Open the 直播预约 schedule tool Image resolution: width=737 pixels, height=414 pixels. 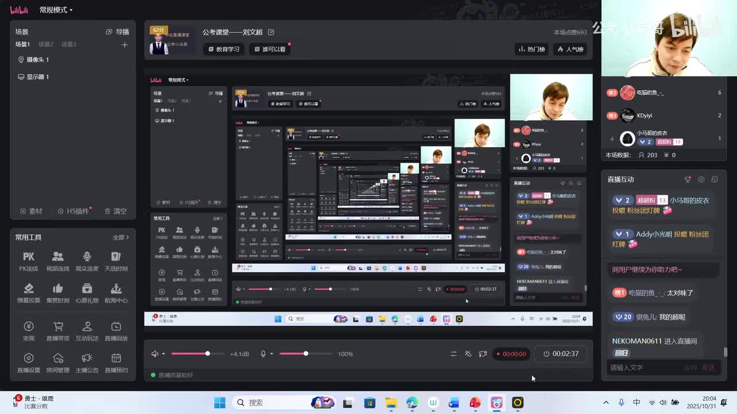click(x=116, y=363)
